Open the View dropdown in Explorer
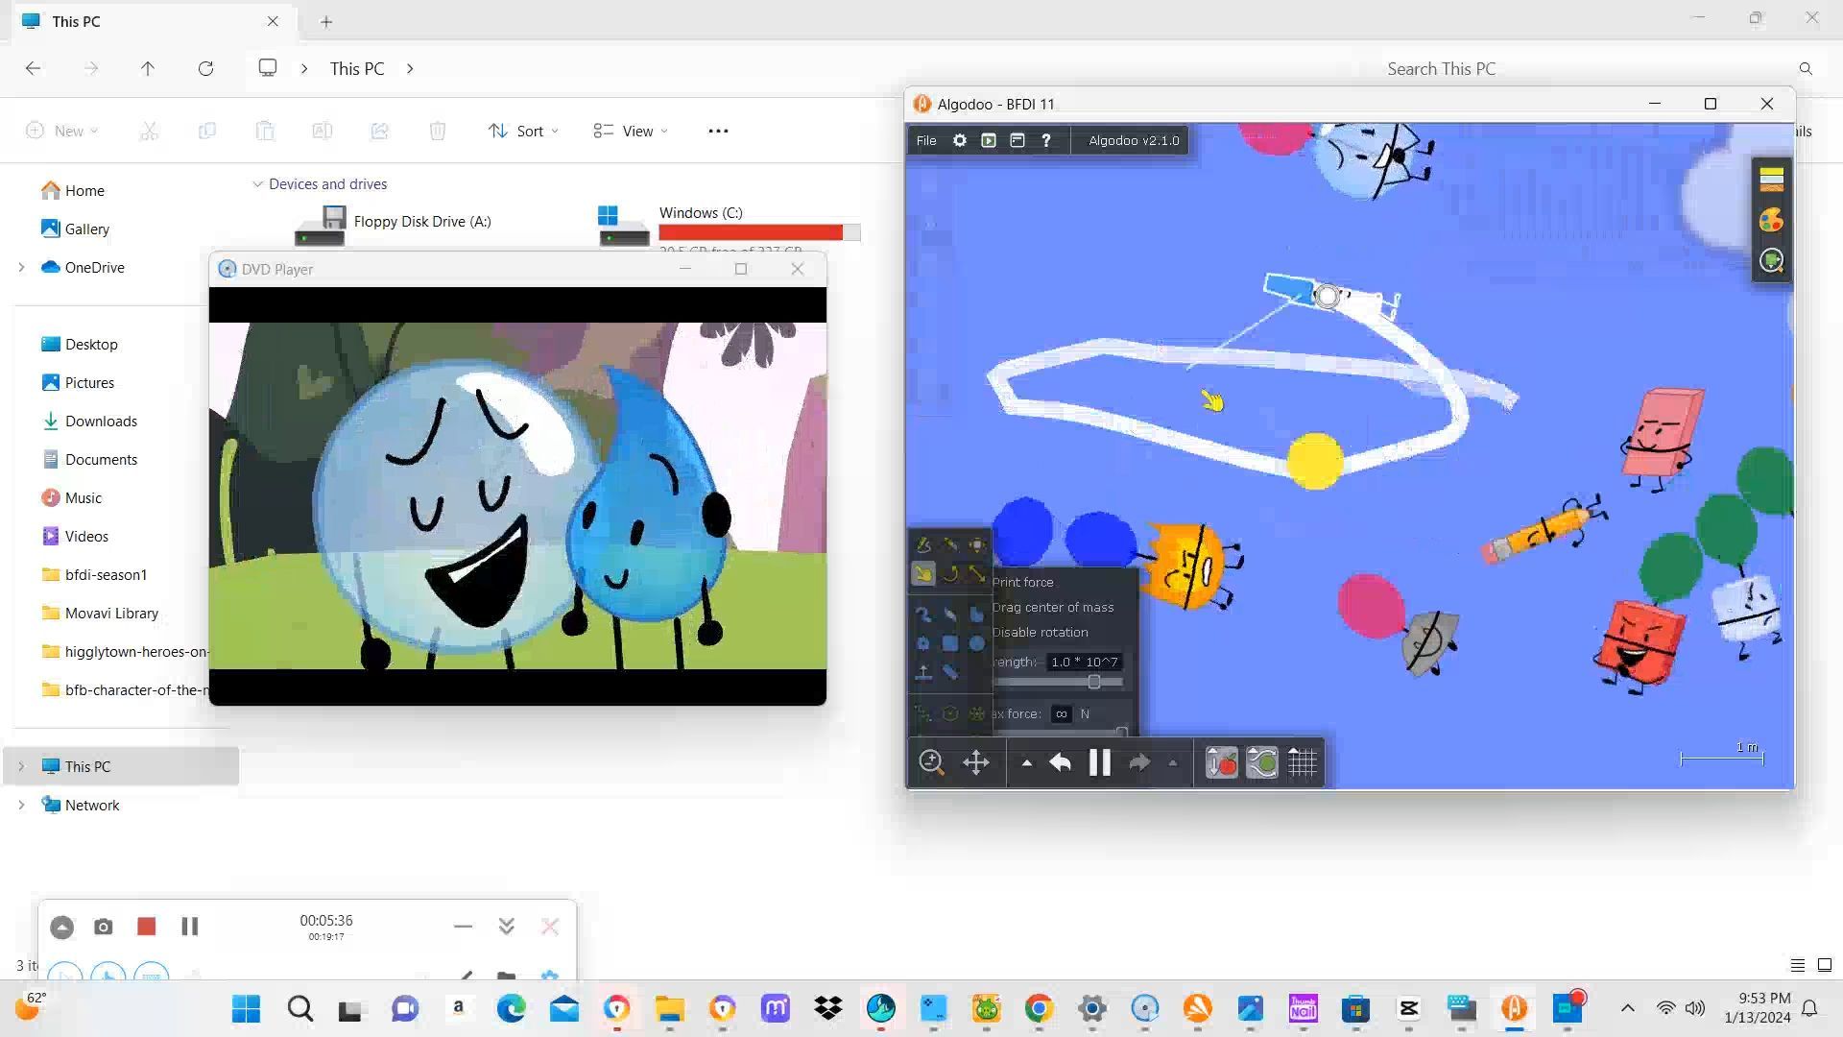The image size is (1843, 1037). (631, 131)
